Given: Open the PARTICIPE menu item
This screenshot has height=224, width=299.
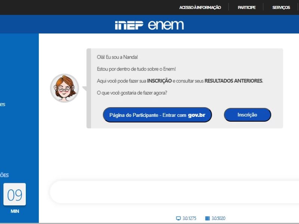Looking at the screenshot, I should point(247,7).
